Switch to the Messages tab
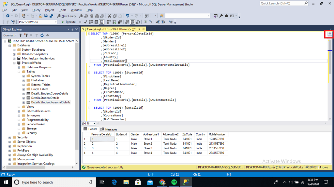Image resolution: width=334 pixels, height=187 pixels. [109, 129]
